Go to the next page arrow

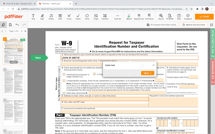pyautogui.click(x=22, y=31)
